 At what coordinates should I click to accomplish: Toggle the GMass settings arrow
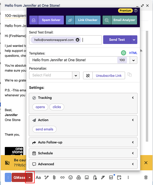[x=30, y=177]
